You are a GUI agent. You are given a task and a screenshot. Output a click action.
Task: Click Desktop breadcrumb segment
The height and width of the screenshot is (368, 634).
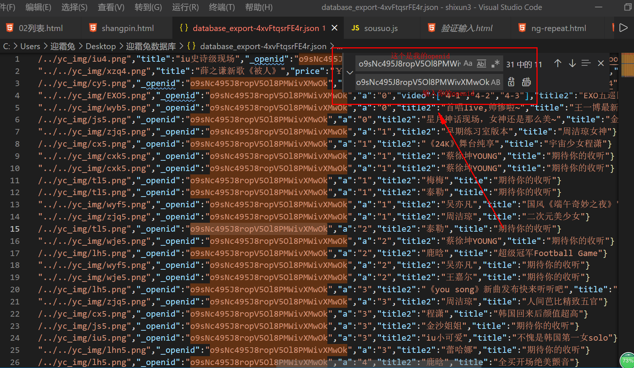coord(101,47)
